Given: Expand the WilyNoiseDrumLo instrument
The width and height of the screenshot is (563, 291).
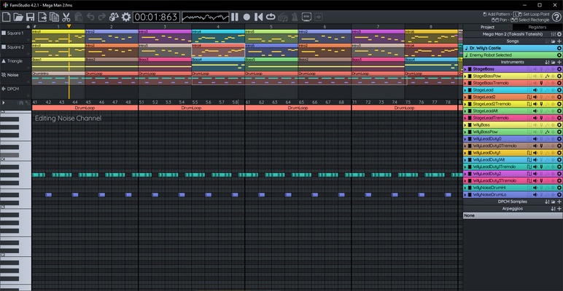Looking at the screenshot, I should pos(465,195).
